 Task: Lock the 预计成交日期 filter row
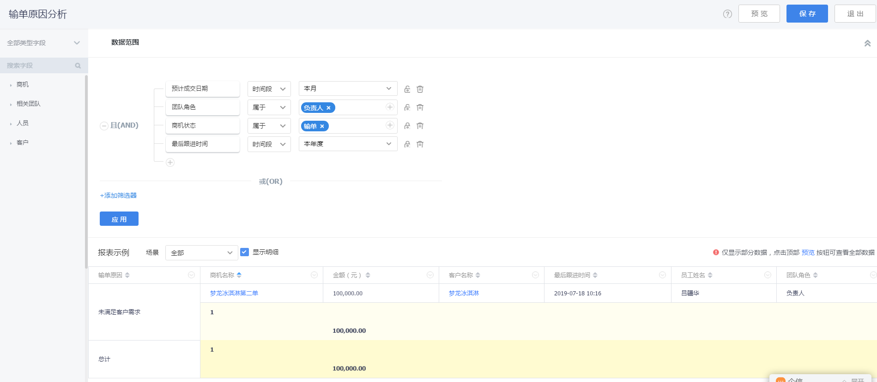tap(407, 89)
